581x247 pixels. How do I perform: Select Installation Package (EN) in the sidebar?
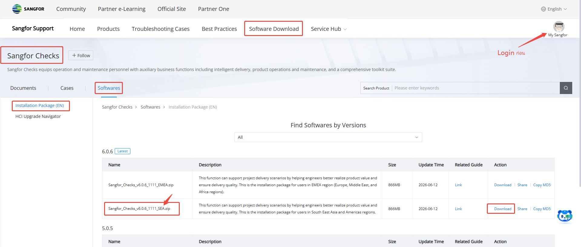[40, 106]
